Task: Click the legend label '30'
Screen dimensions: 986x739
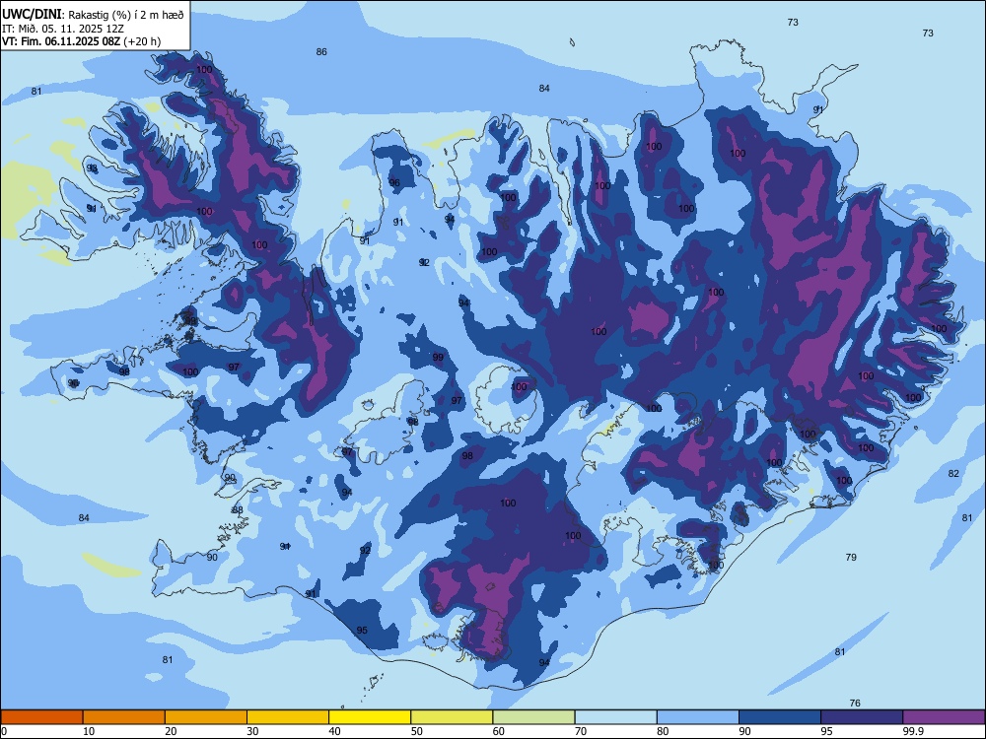Action: (252, 731)
